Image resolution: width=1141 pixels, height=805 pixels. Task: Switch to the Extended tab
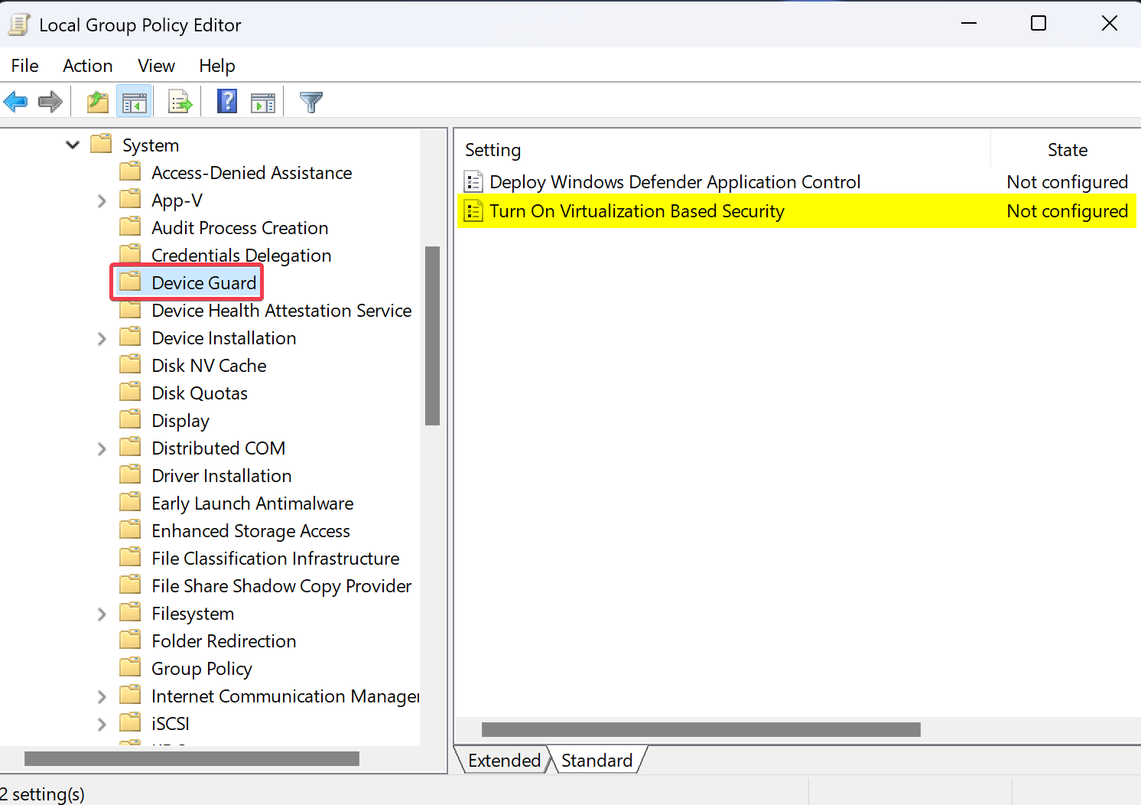point(503,760)
